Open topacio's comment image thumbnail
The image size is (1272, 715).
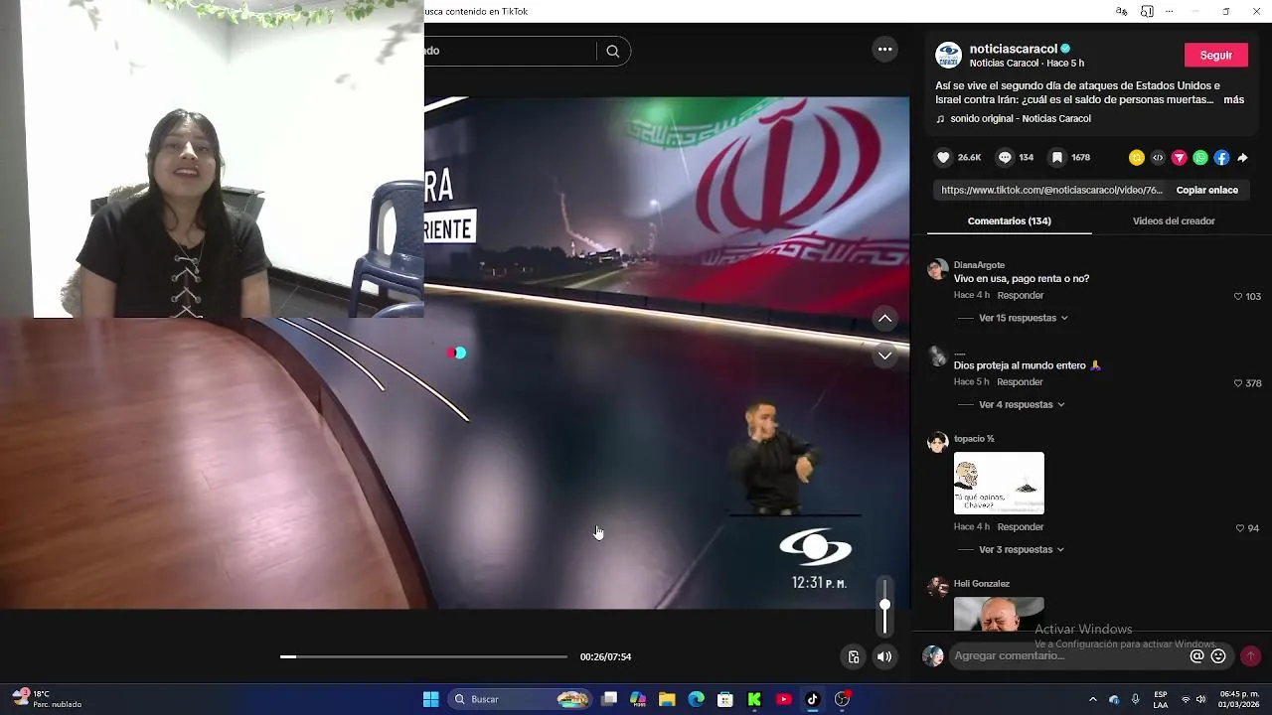[999, 483]
